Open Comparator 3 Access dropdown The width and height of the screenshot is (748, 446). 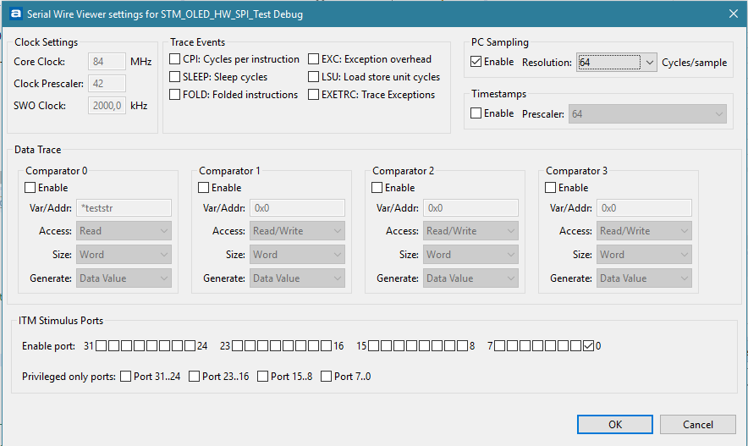645,231
